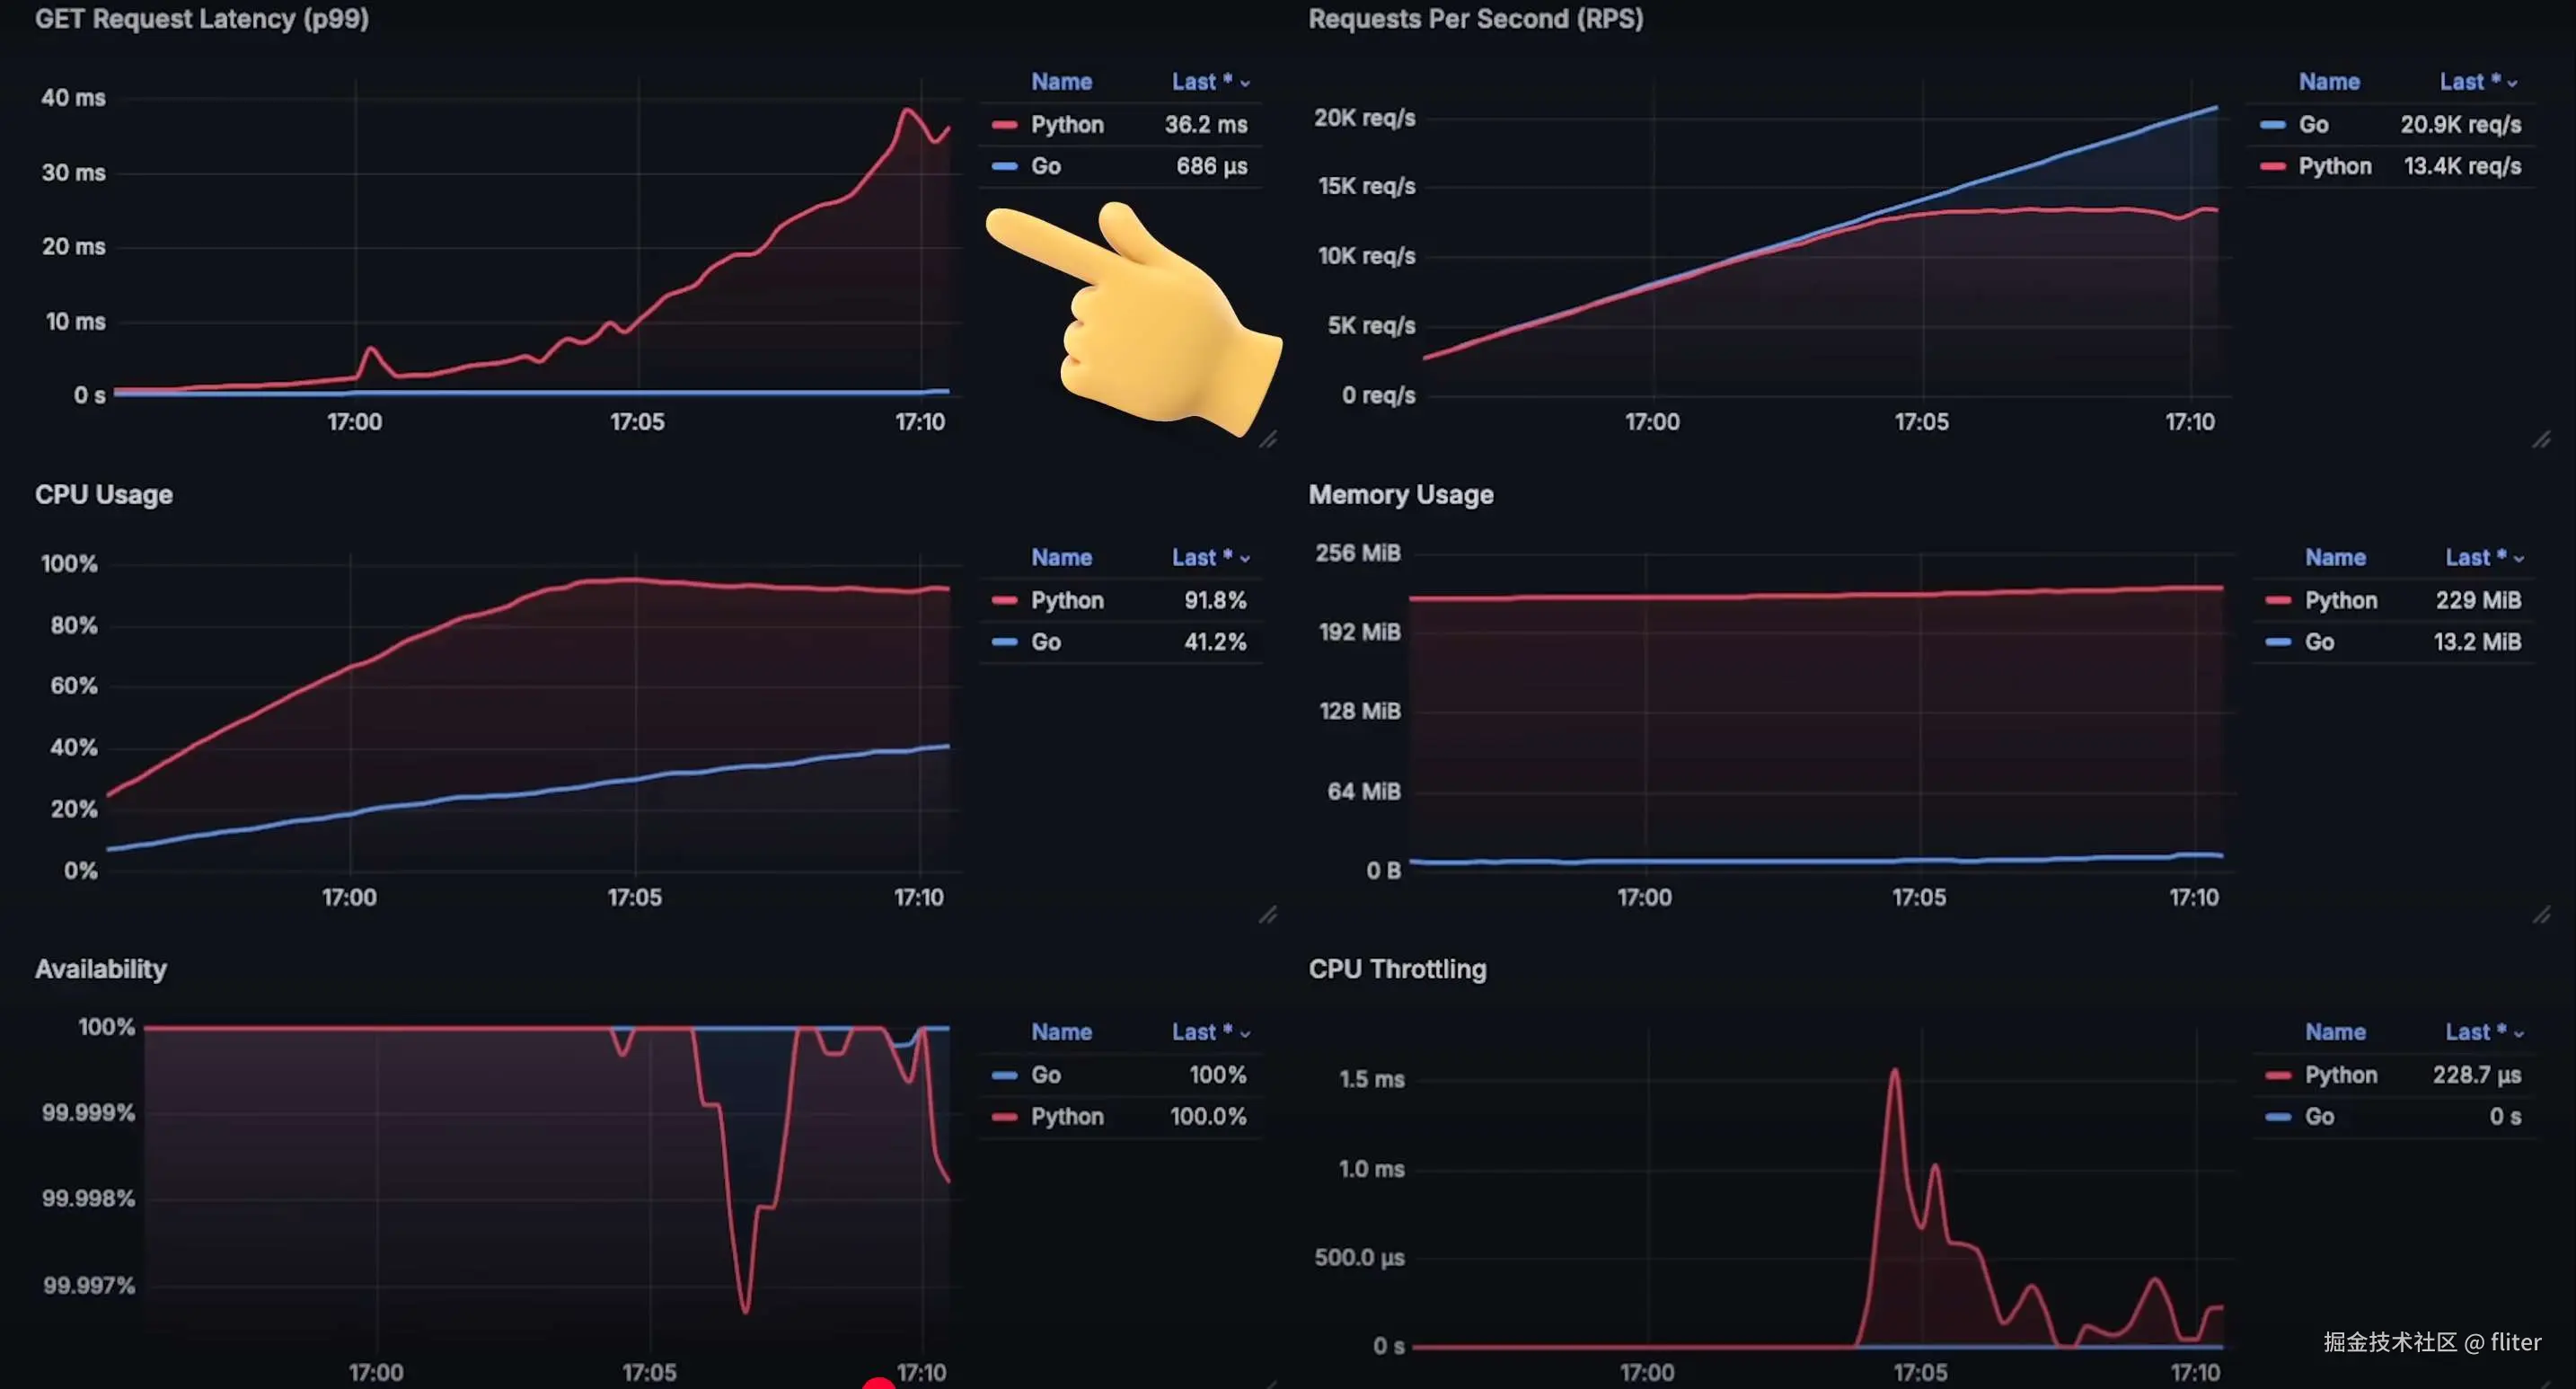The width and height of the screenshot is (2576, 1389).
Task: Click the Python throttling peak on graph
Action: (x=1894, y=1072)
